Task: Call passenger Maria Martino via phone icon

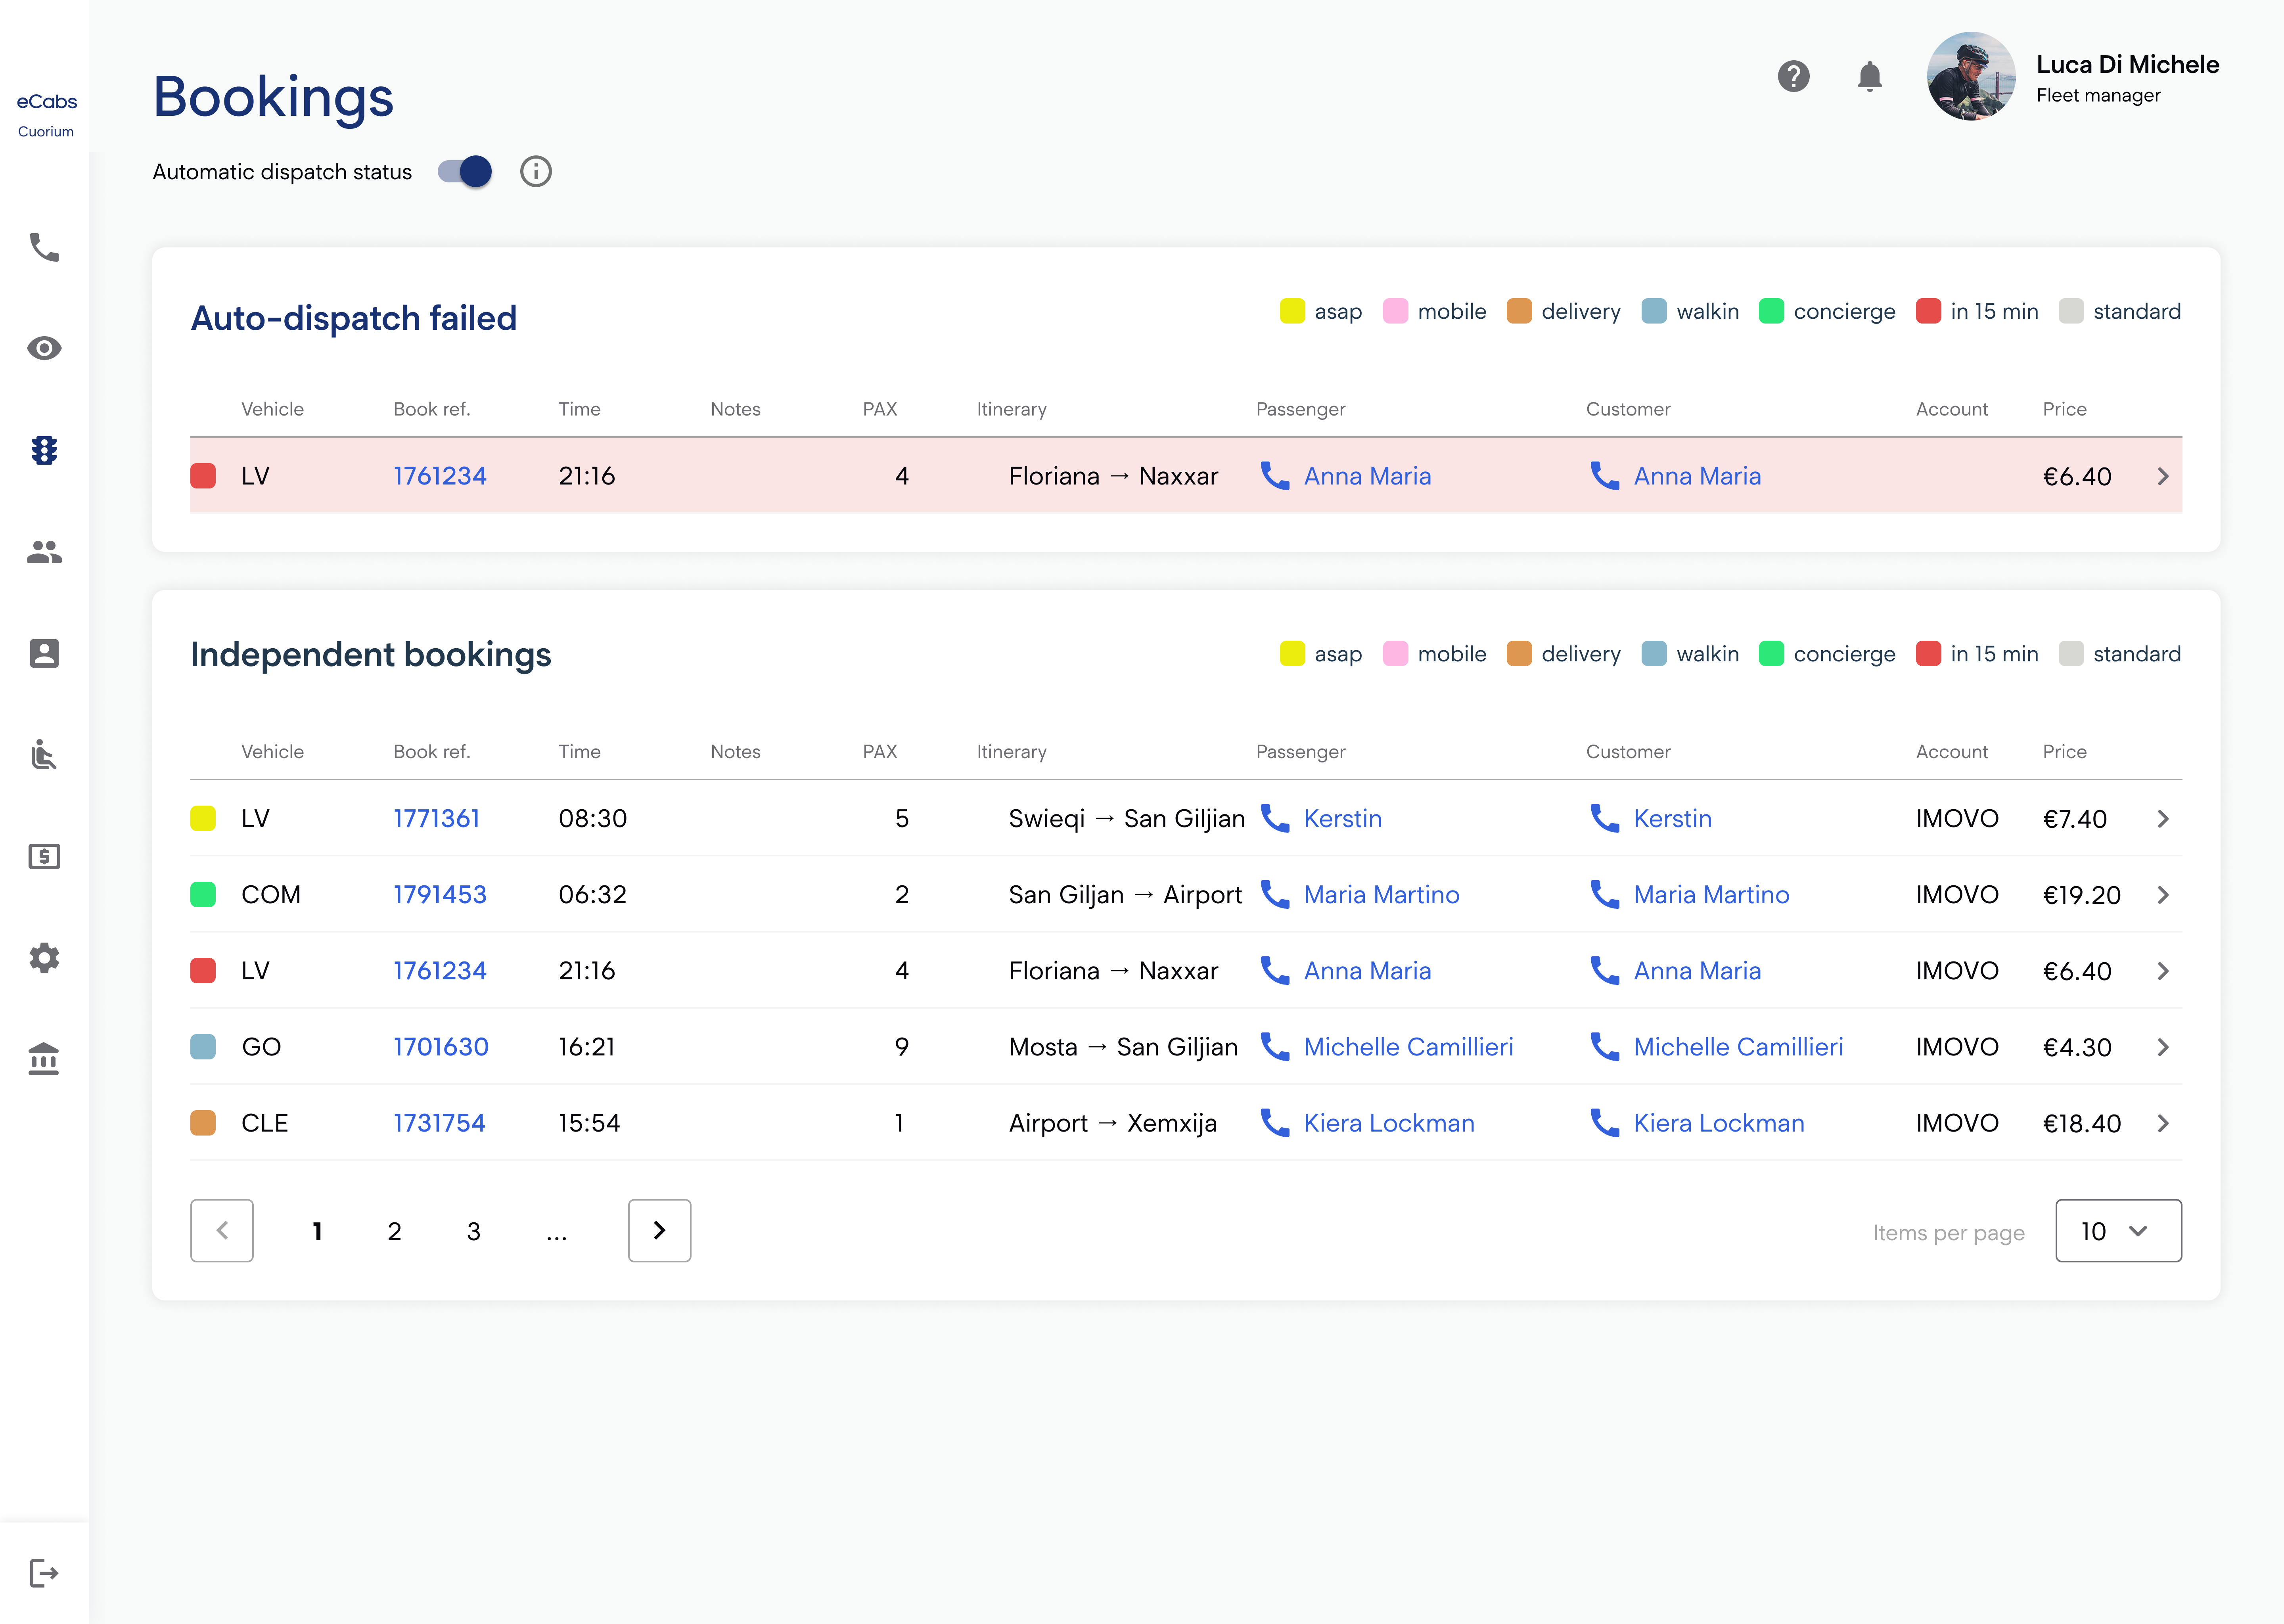Action: (x=1275, y=894)
